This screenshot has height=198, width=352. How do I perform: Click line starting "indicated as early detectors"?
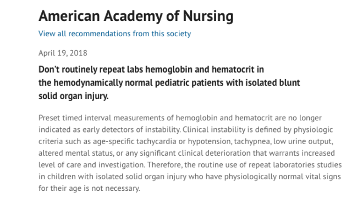click(186, 130)
